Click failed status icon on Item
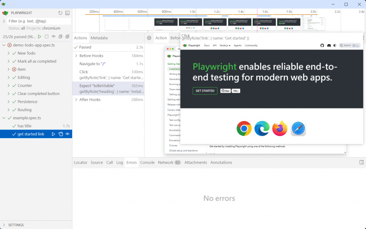The height and width of the screenshot is (229, 366). 14,69
